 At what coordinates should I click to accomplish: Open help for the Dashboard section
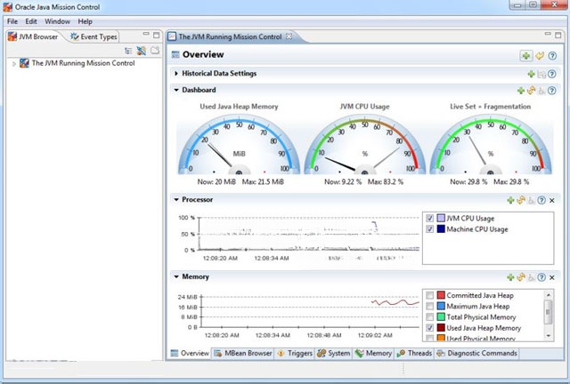coord(552,91)
